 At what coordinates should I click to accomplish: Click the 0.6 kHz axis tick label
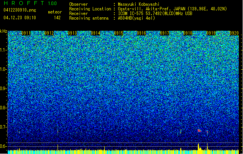point(3,146)
